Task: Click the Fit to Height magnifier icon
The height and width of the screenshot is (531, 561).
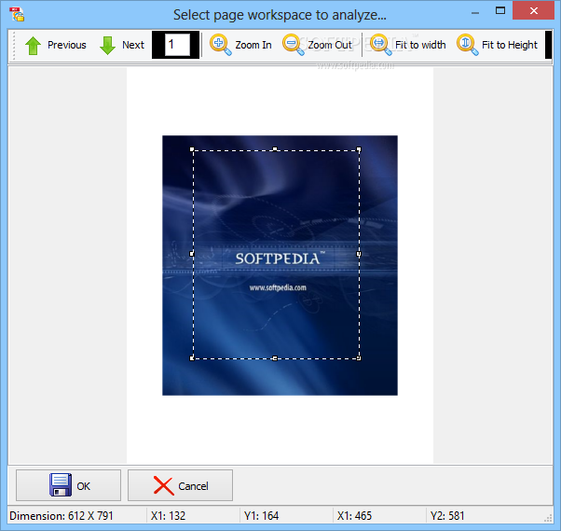Action: (x=467, y=45)
